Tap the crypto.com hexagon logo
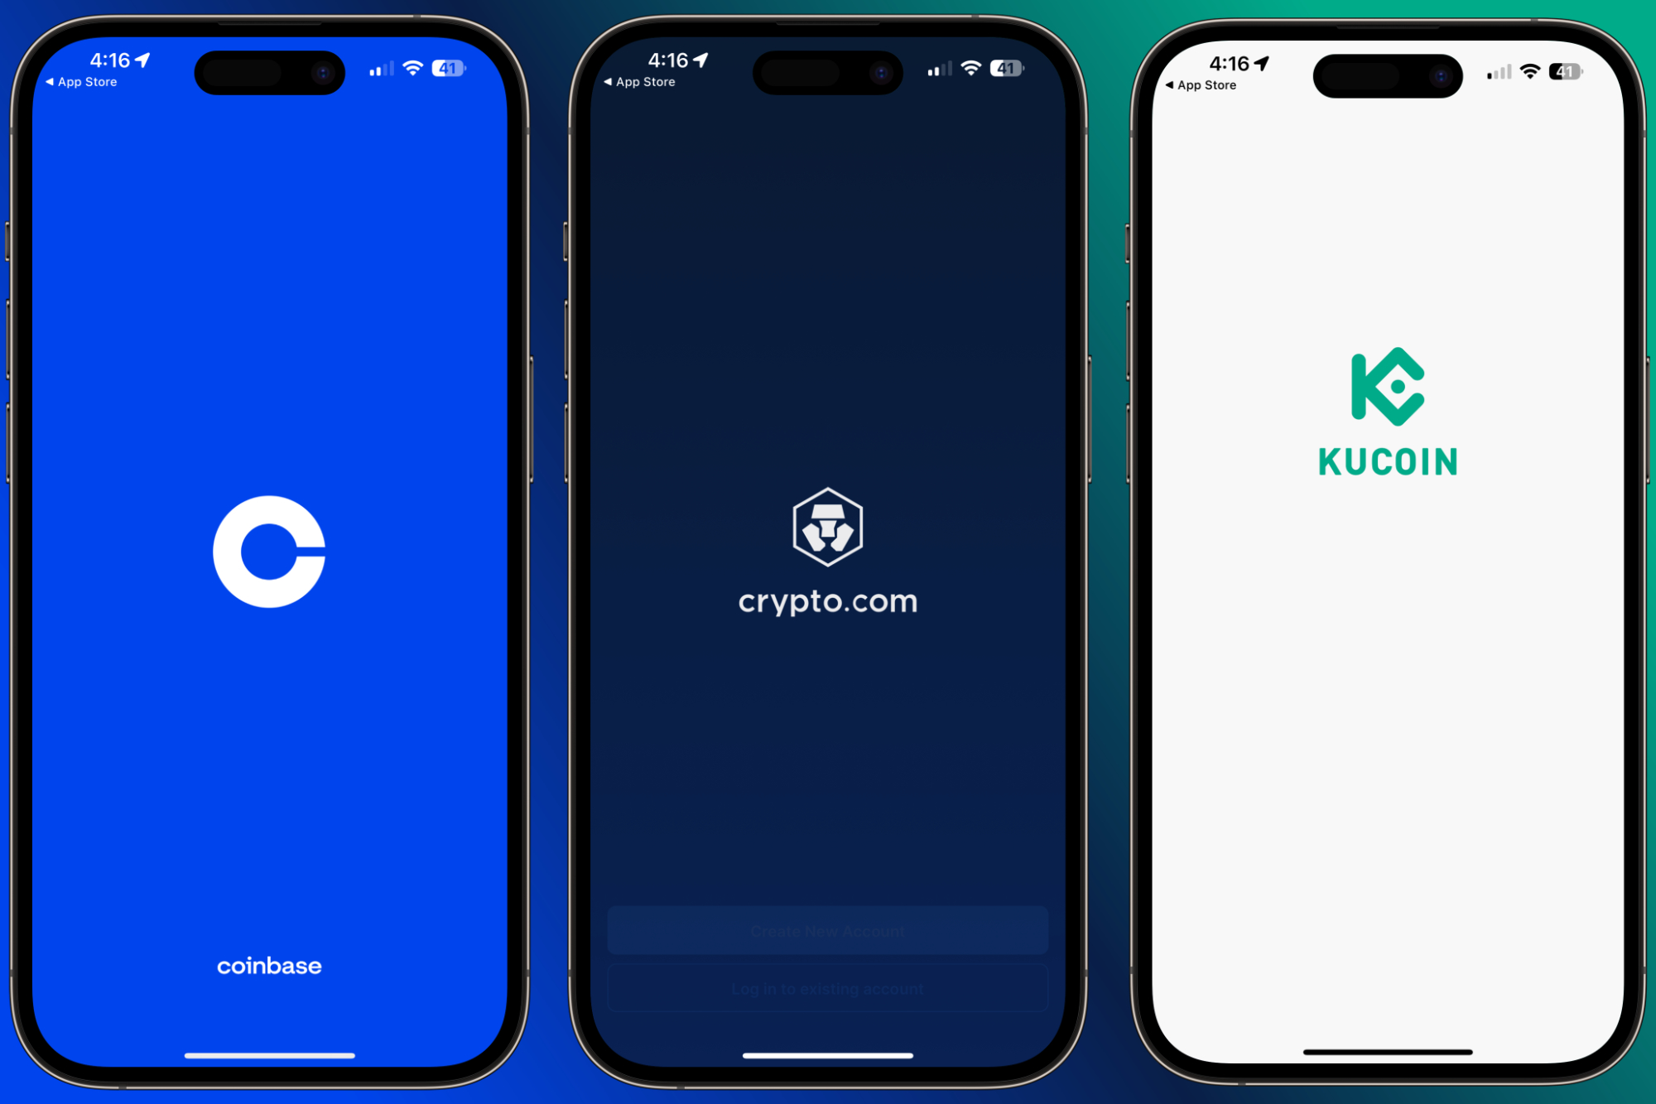 point(827,530)
